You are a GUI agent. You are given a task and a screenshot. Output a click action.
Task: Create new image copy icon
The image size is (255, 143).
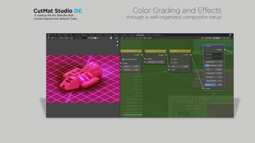tap(93, 38)
